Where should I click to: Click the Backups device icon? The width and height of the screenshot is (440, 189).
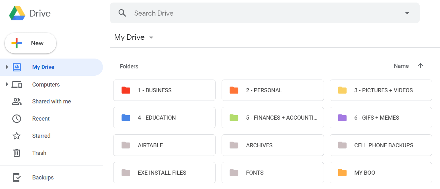17,177
